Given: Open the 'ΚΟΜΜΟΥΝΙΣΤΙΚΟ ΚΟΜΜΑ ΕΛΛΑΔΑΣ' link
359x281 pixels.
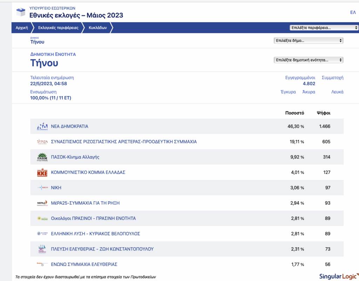Looking at the screenshot, I should coord(88,173).
